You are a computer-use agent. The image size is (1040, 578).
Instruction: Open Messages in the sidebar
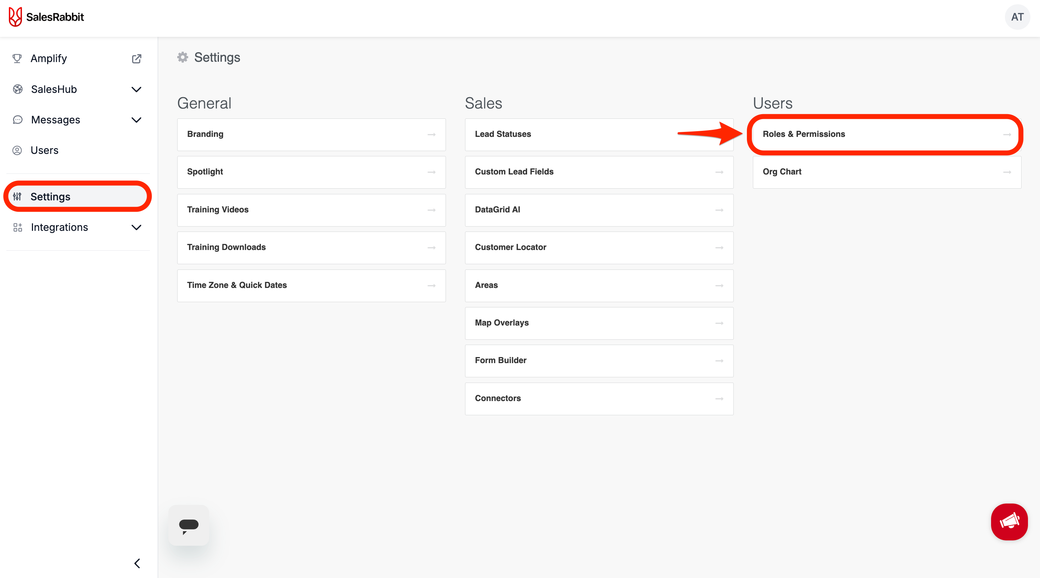point(55,120)
